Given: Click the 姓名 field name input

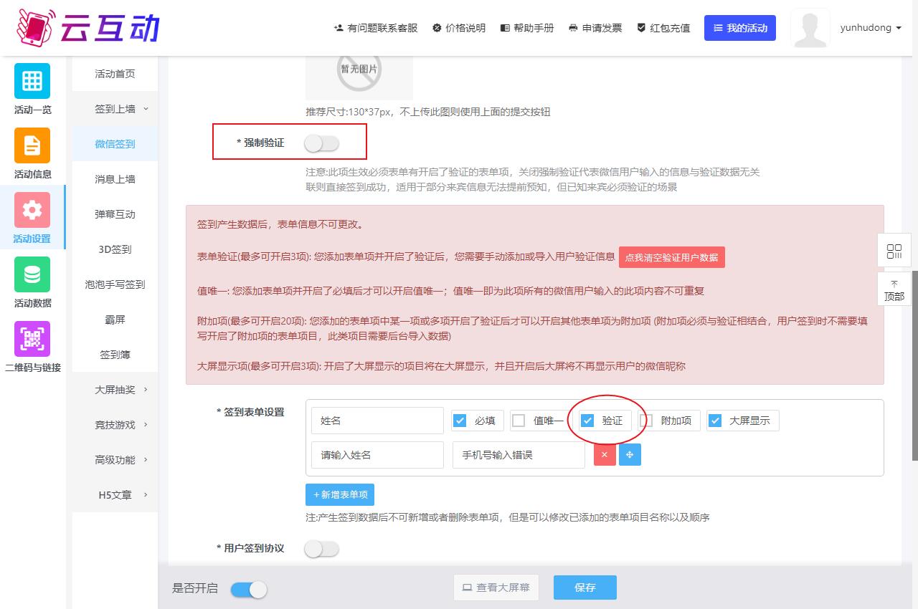Looking at the screenshot, I should point(377,421).
